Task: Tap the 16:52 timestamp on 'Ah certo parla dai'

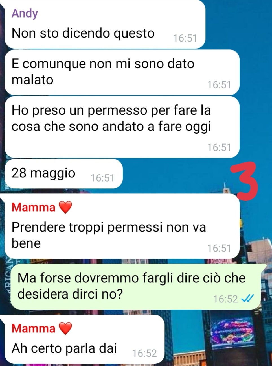Action: tap(144, 353)
